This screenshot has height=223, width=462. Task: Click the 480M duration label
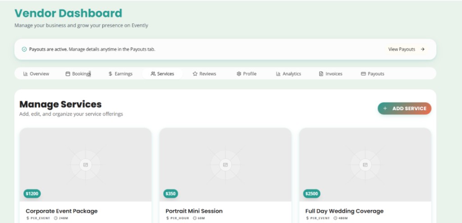(x=343, y=219)
